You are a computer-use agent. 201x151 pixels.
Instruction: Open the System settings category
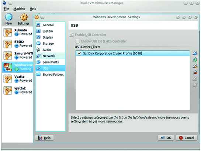click(51, 31)
